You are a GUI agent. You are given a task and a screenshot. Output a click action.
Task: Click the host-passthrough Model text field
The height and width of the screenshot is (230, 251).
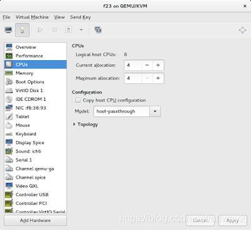tap(122, 112)
